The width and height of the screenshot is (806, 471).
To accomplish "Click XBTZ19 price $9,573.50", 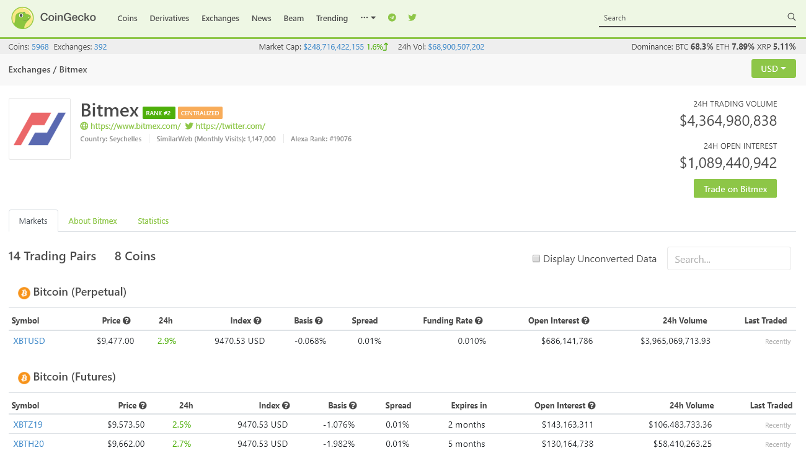I will 126,425.
